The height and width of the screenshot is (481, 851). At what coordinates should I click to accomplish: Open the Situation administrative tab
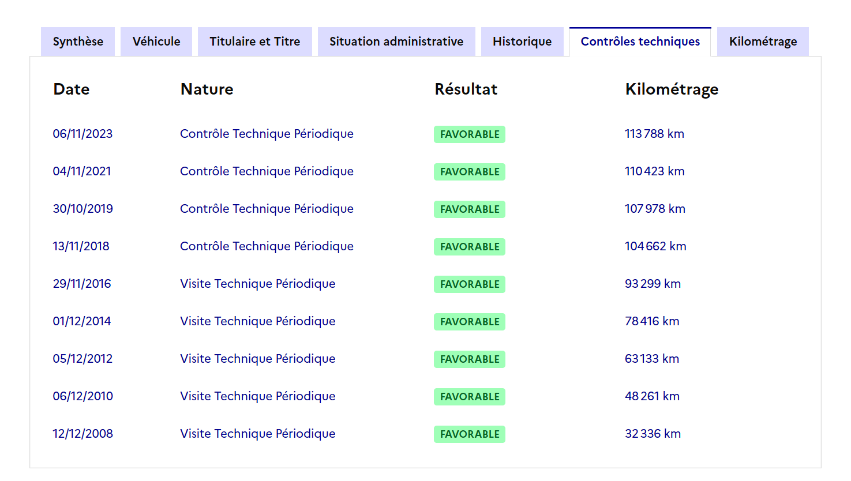click(x=396, y=42)
